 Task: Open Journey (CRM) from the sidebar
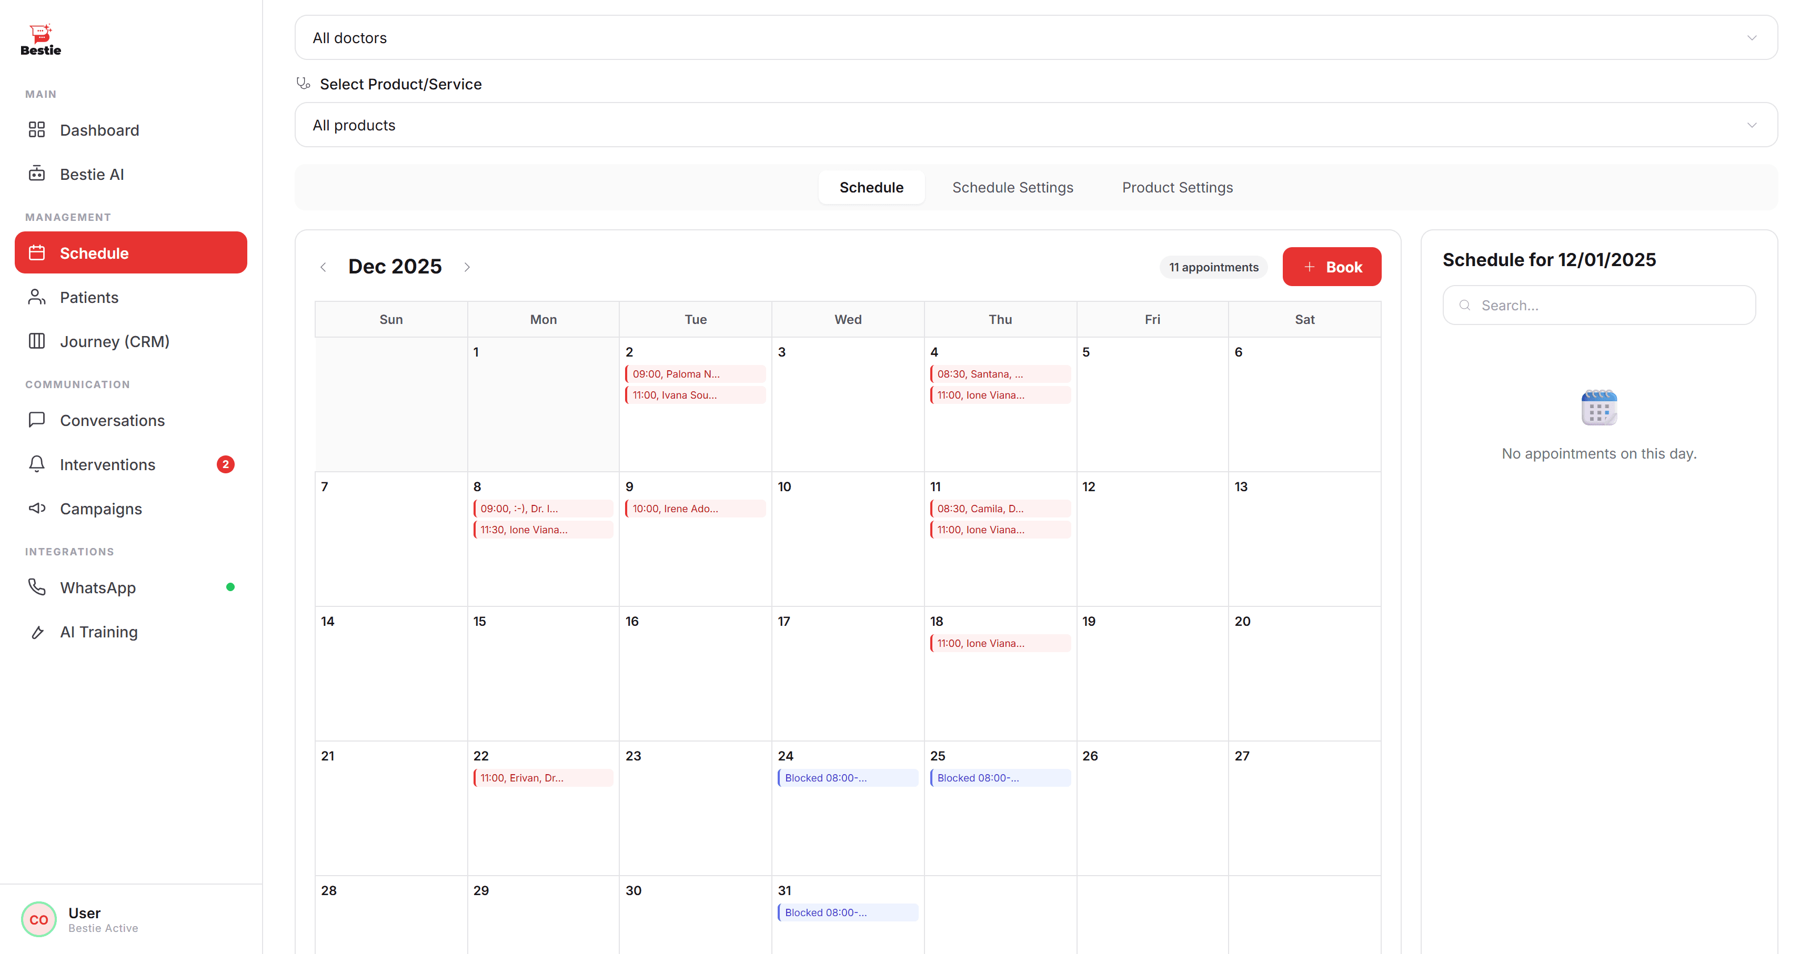130,341
